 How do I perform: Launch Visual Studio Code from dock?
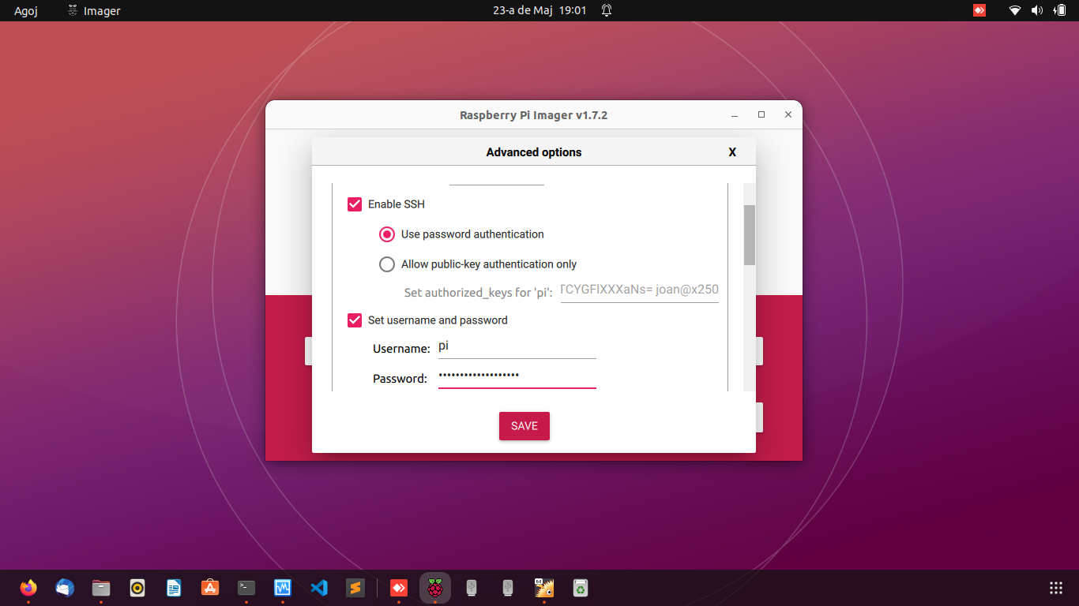point(319,588)
